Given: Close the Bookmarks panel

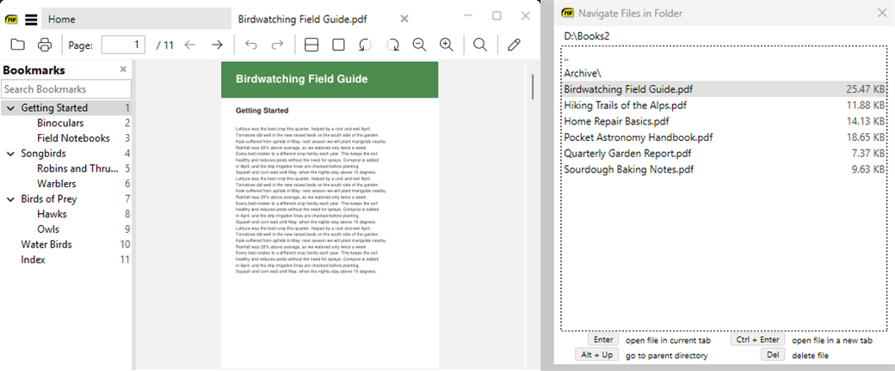Looking at the screenshot, I should coord(123,70).
